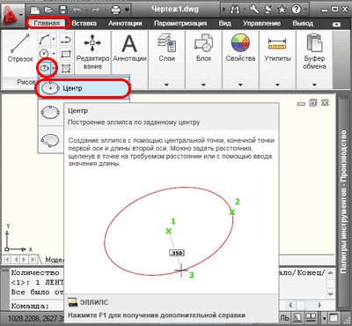Open the status bar menu arrow
The height and width of the screenshot is (326, 352).
(x=325, y=318)
